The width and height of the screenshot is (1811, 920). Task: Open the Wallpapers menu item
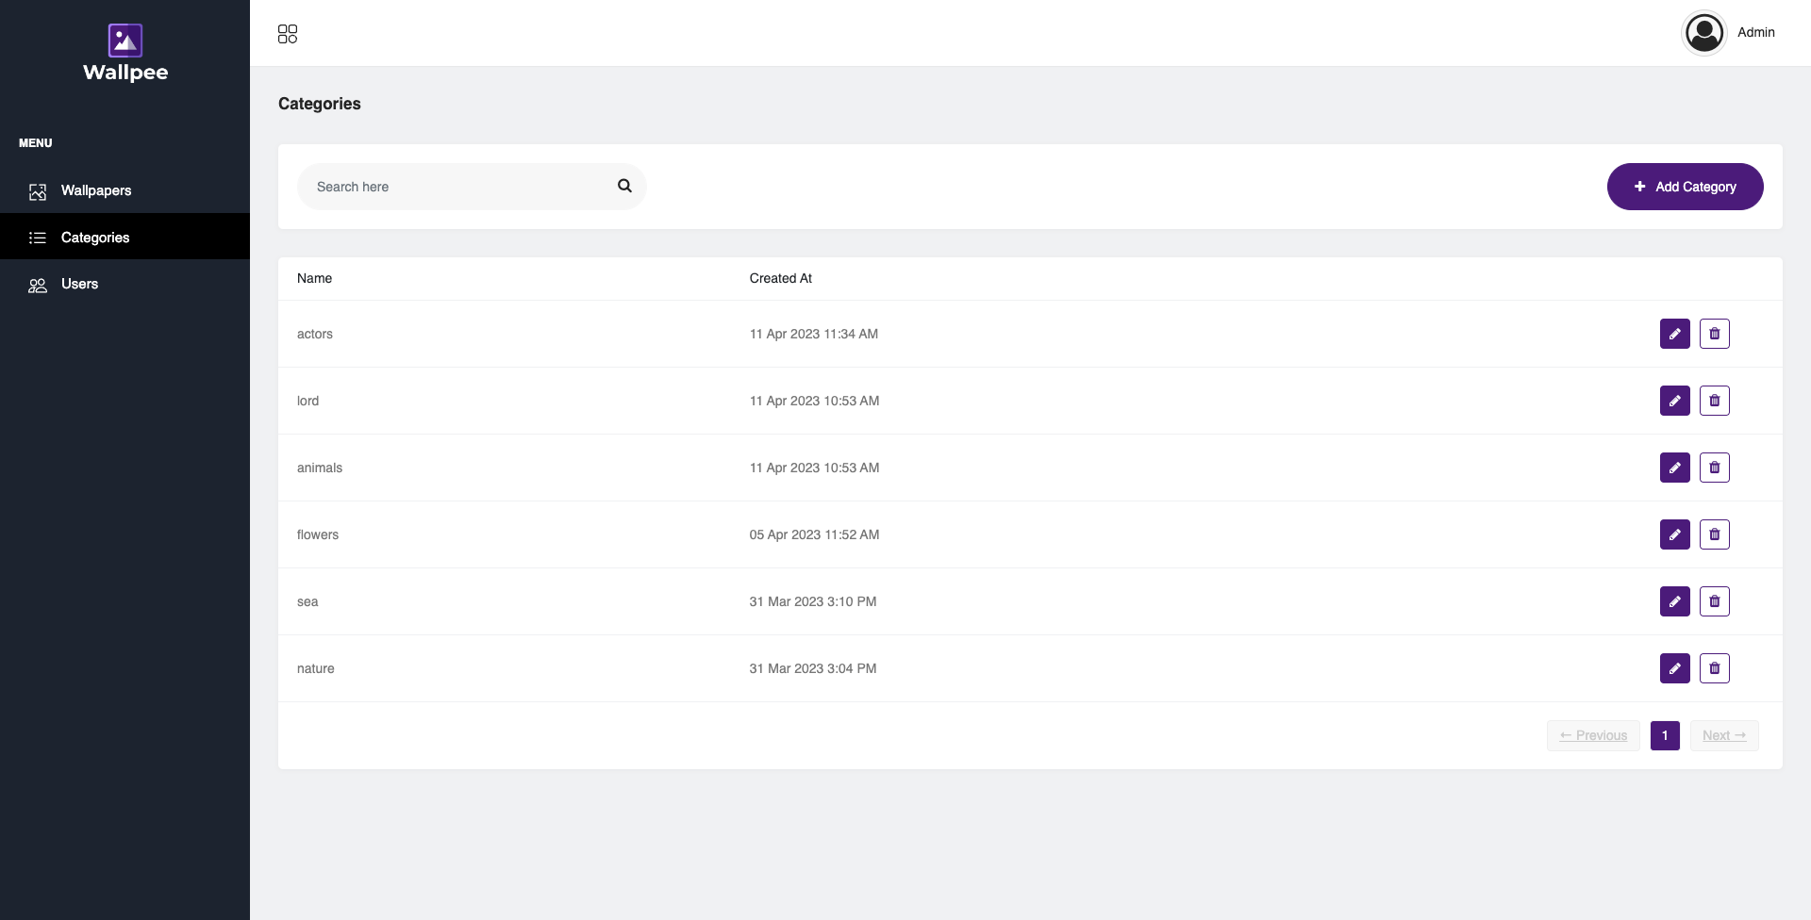coord(95,190)
